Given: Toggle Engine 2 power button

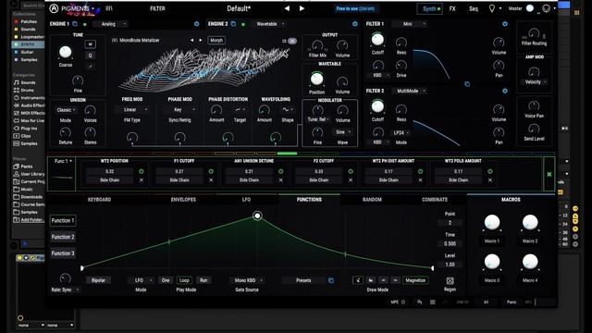Looking at the screenshot, I should click(x=355, y=24).
